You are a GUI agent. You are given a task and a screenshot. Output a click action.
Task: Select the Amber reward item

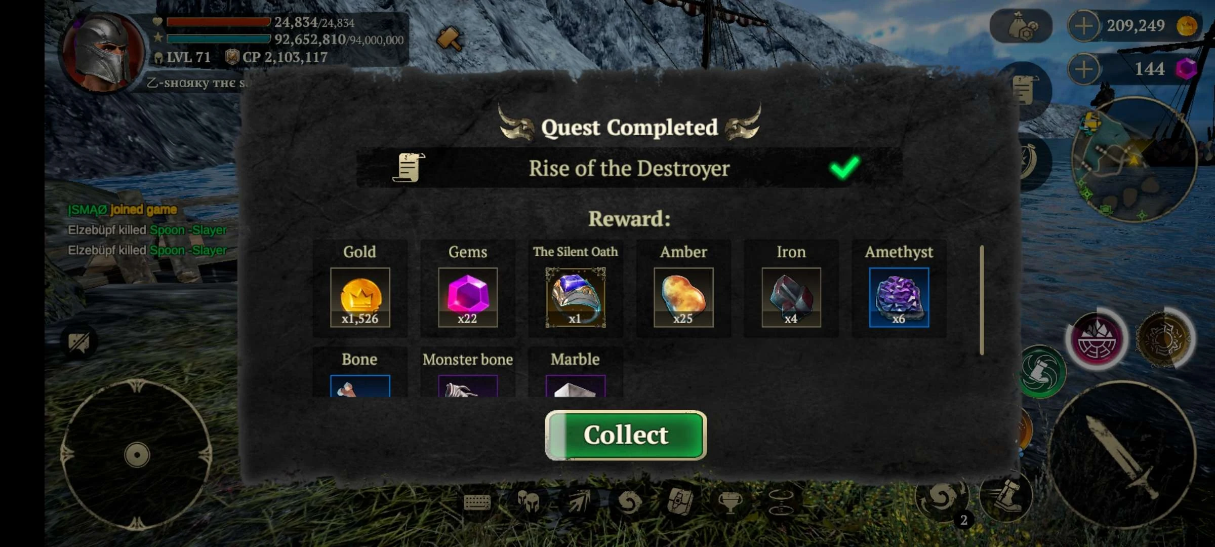coord(683,297)
